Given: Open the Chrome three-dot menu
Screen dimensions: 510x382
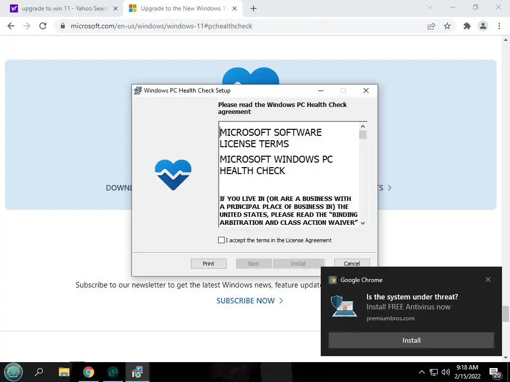Looking at the screenshot, I should pyautogui.click(x=499, y=26).
